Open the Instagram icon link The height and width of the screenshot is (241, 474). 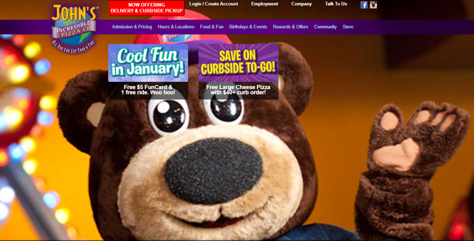[373, 5]
